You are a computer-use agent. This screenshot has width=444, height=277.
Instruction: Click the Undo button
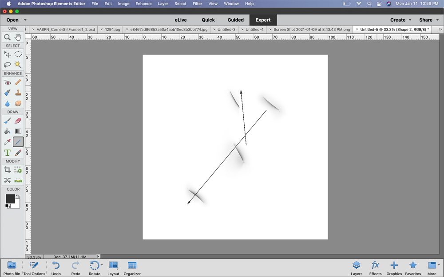point(56,268)
